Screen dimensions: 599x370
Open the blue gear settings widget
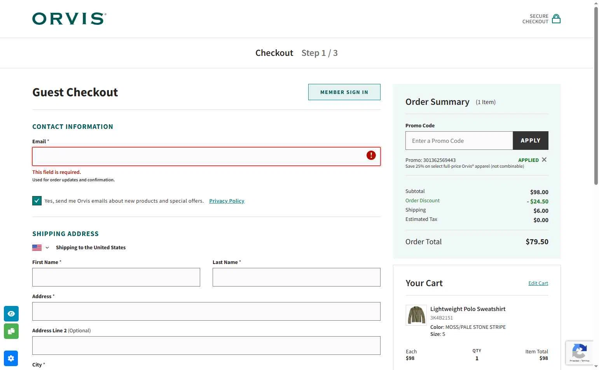point(11,358)
